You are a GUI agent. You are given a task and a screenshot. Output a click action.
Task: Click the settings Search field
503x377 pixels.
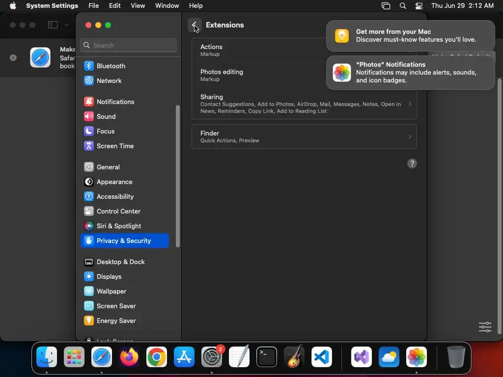coord(128,45)
